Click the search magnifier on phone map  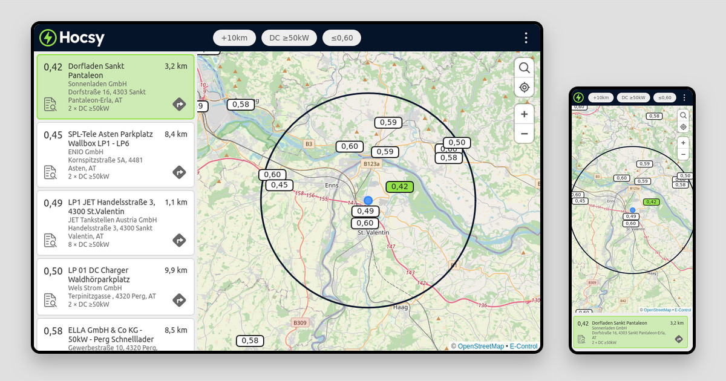click(x=683, y=115)
